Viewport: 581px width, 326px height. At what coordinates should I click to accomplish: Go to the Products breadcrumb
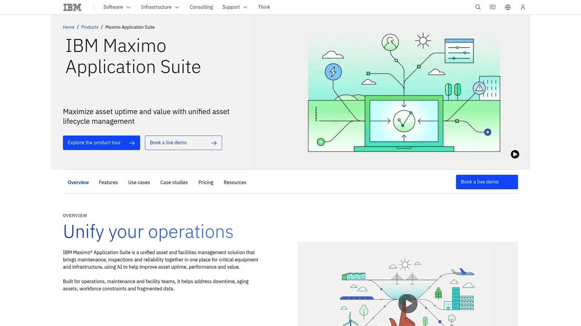(x=90, y=27)
